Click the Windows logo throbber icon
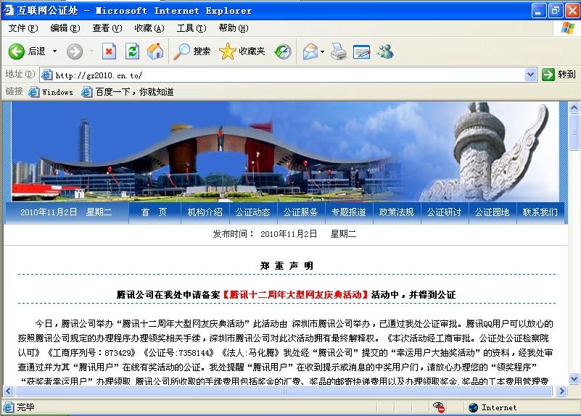The image size is (581, 416). coord(567,28)
